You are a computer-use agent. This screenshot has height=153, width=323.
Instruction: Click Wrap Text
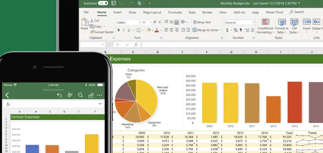[x=202, y=22]
